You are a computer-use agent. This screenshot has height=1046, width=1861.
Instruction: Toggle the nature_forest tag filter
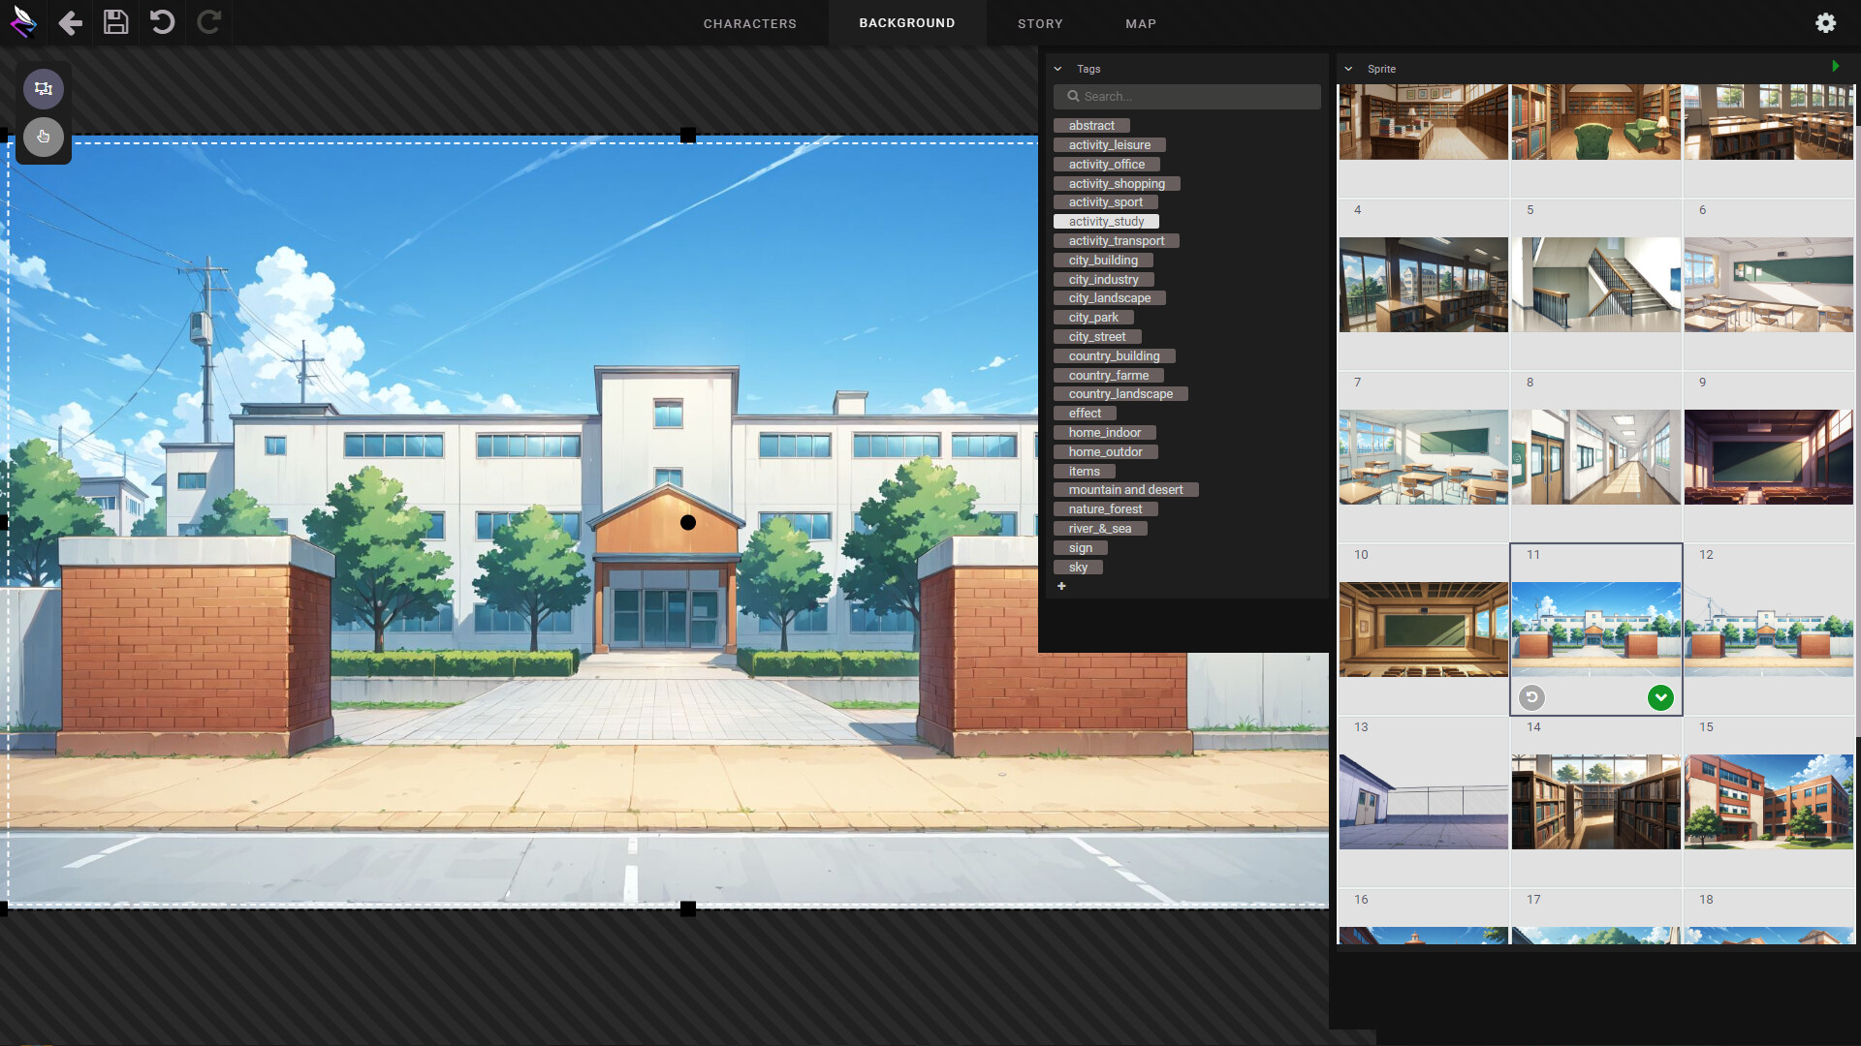[x=1105, y=508]
